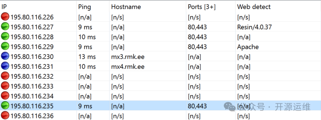Click green status icon for 195.80.116.227
321x120 pixels.
pos(5,27)
